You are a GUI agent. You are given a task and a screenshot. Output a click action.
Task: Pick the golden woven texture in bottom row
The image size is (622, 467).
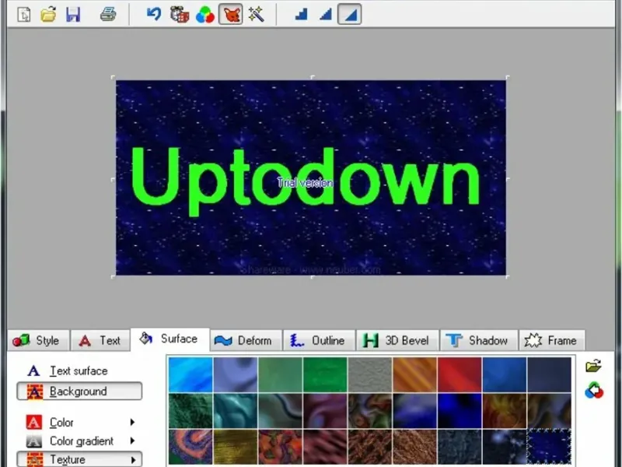[236, 447]
